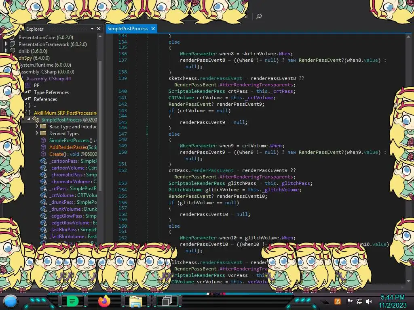
Task: Collapse the SimplePostProcess class node
Action: coord(29,119)
